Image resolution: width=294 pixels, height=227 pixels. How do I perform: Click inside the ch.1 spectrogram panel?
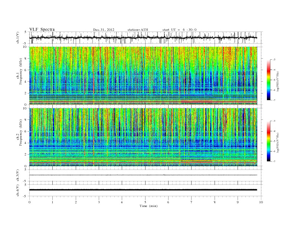(143, 76)
